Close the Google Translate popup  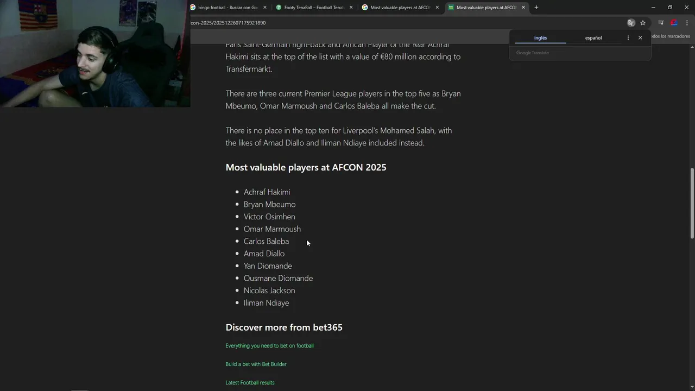(x=640, y=38)
